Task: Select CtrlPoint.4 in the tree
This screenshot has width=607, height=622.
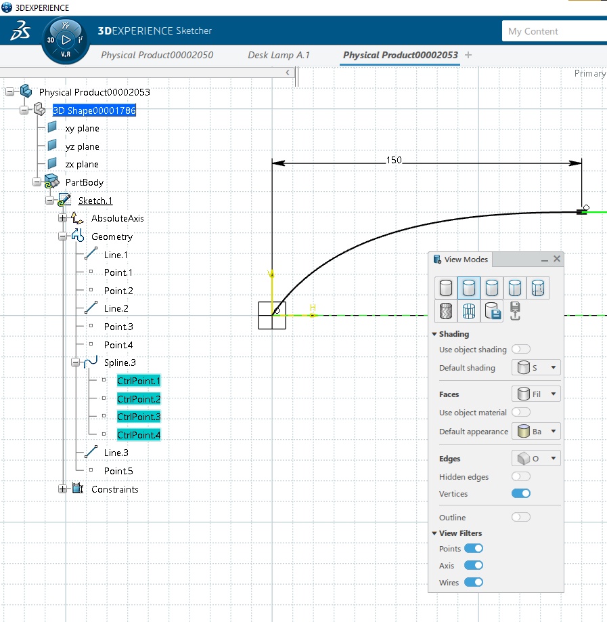Action: 139,435
